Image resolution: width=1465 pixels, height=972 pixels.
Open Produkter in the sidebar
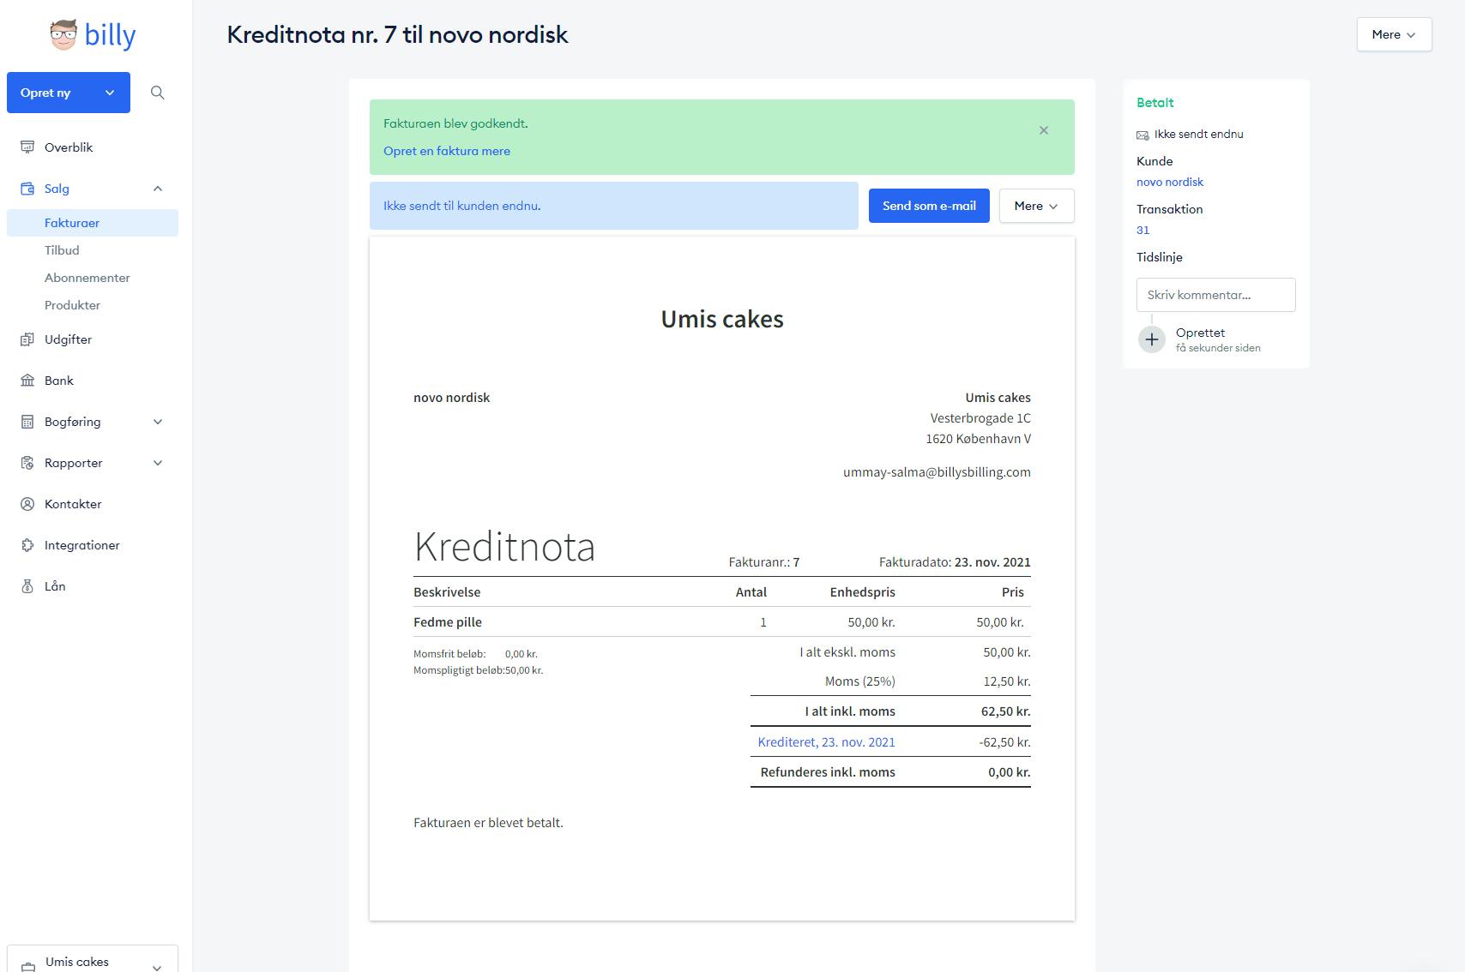(x=72, y=305)
